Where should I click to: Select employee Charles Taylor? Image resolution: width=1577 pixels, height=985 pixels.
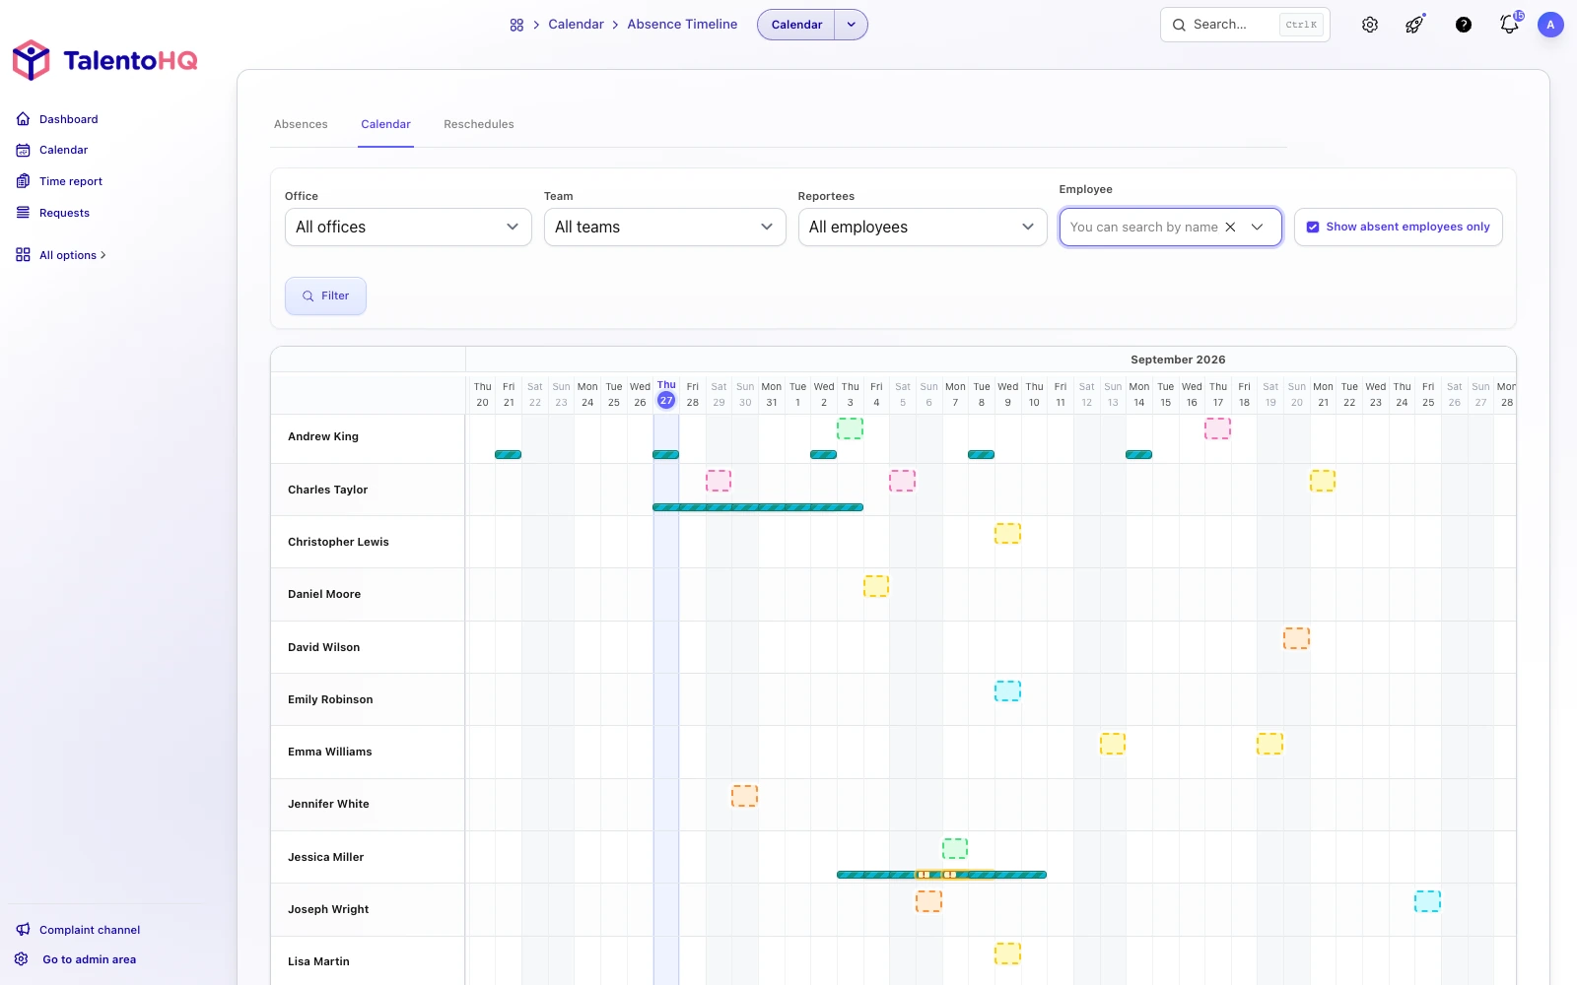327,490
